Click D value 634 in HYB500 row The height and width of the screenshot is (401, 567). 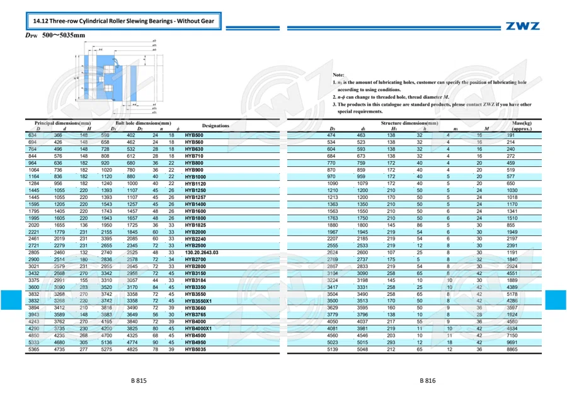pyautogui.click(x=32, y=135)
